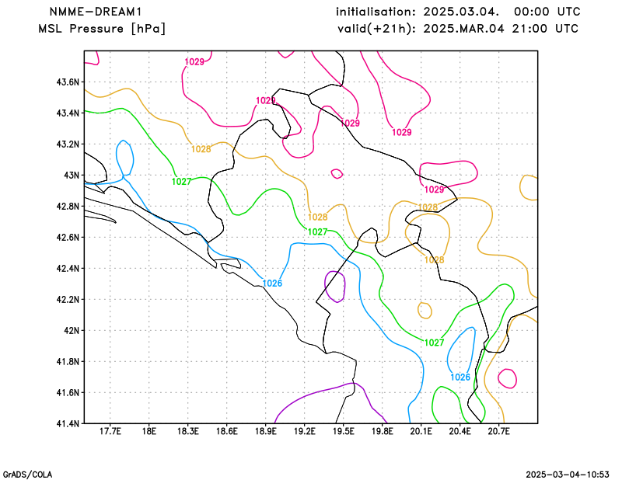
Task: Select the 19.8E longitude label
Action: click(382, 431)
